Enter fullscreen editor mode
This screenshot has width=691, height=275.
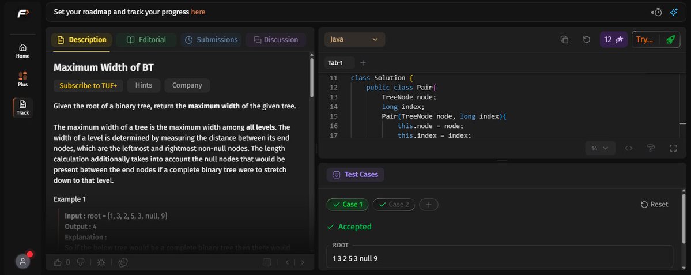click(673, 148)
